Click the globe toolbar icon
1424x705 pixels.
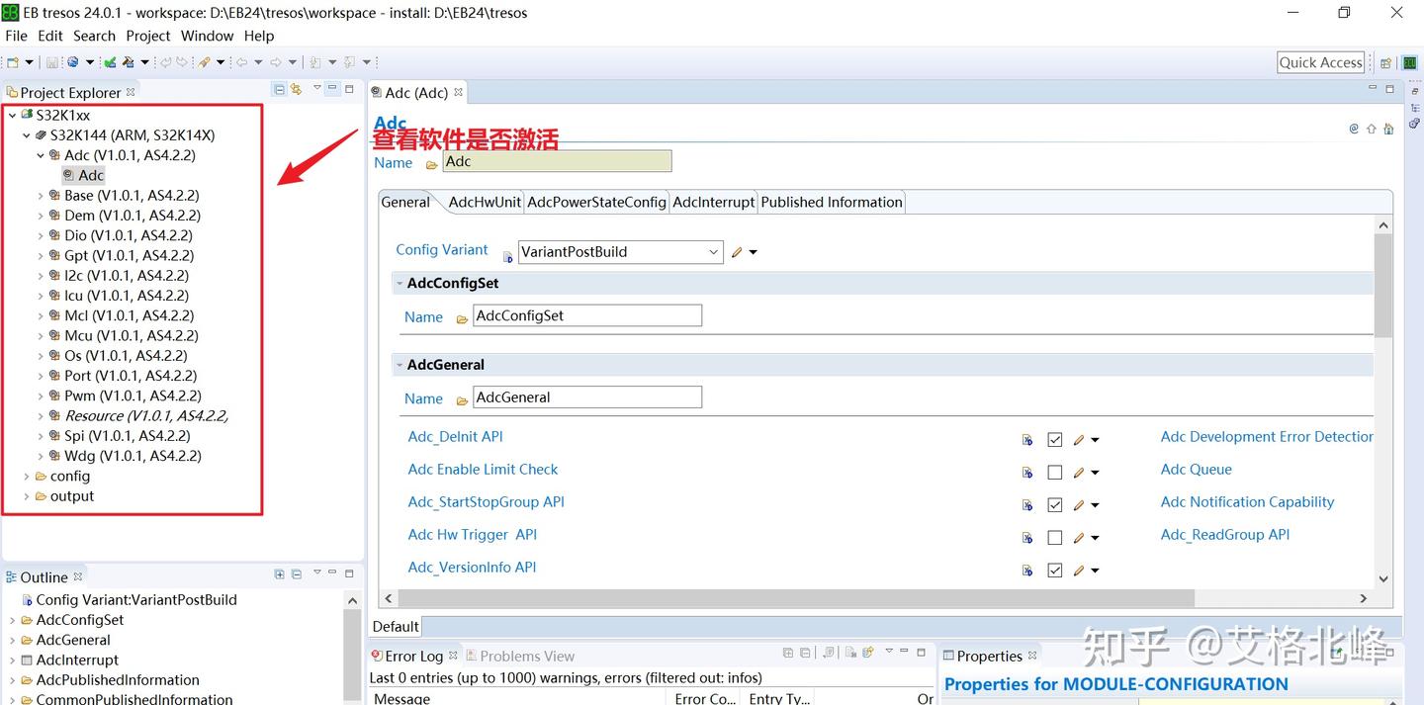[72, 62]
